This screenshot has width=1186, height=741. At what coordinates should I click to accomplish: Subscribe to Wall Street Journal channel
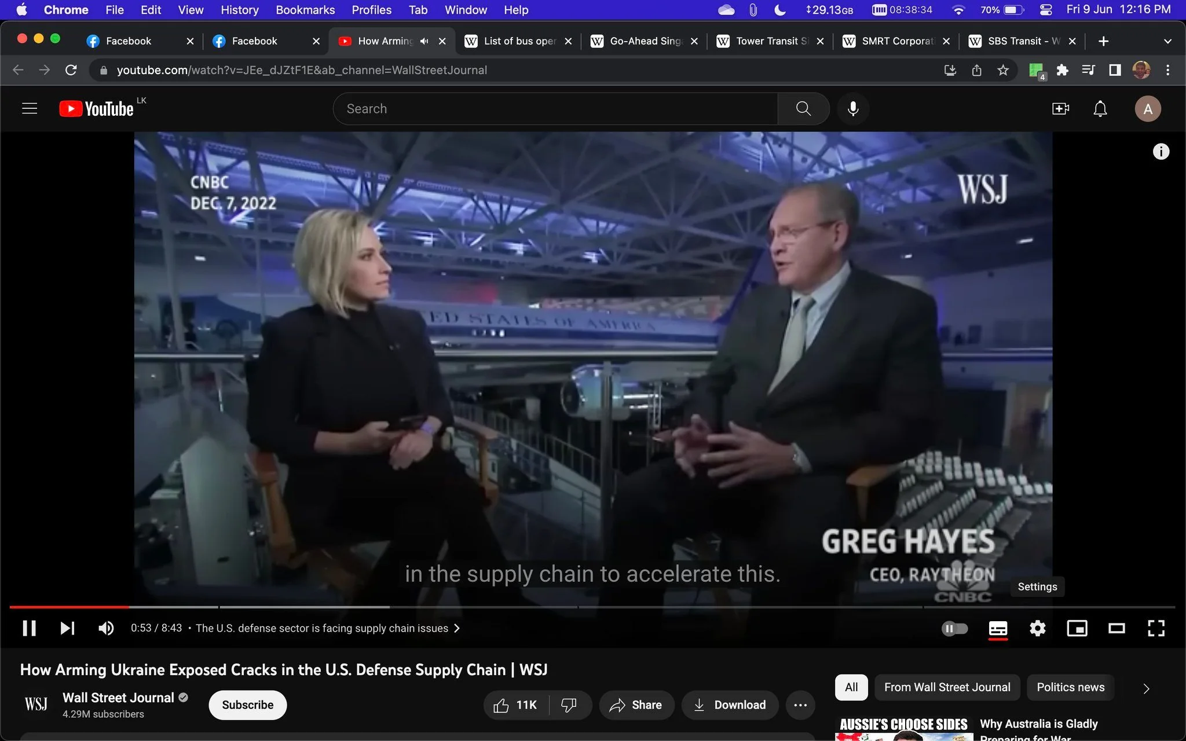coord(248,705)
